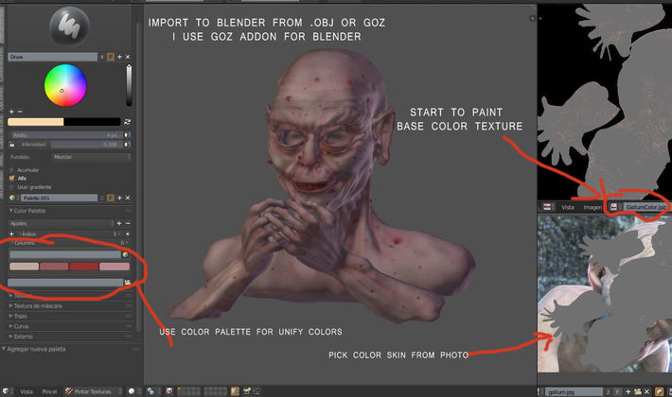Image resolution: width=672 pixels, height=397 pixels.
Task: Pick a hue on the color wheel
Action: (x=65, y=85)
